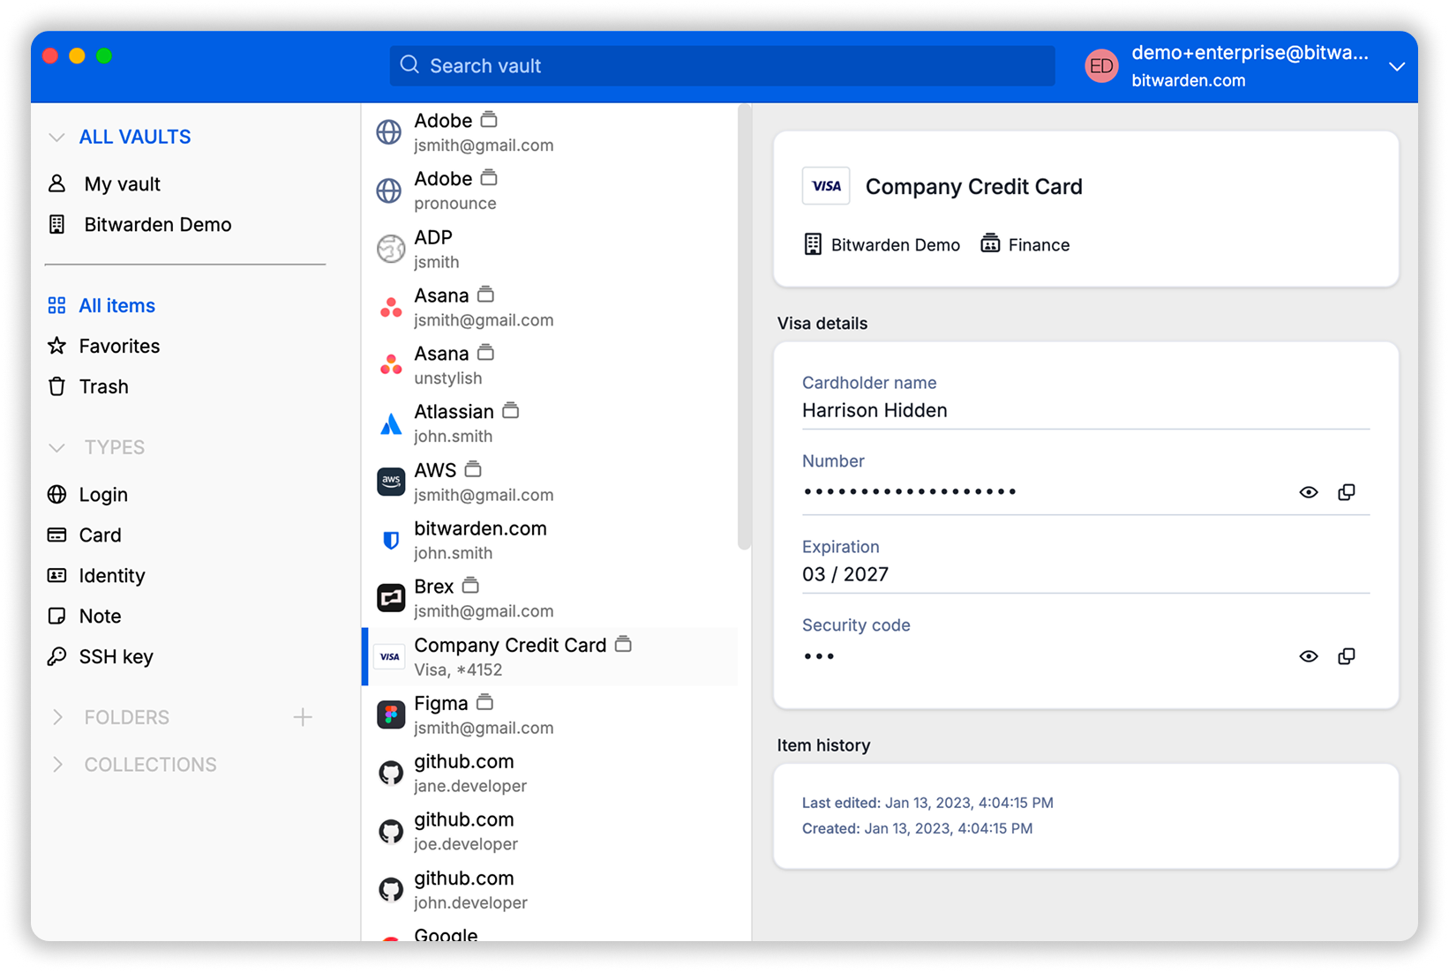Image resolution: width=1449 pixels, height=972 pixels.
Task: Filter by SSH key type
Action: (x=116, y=657)
